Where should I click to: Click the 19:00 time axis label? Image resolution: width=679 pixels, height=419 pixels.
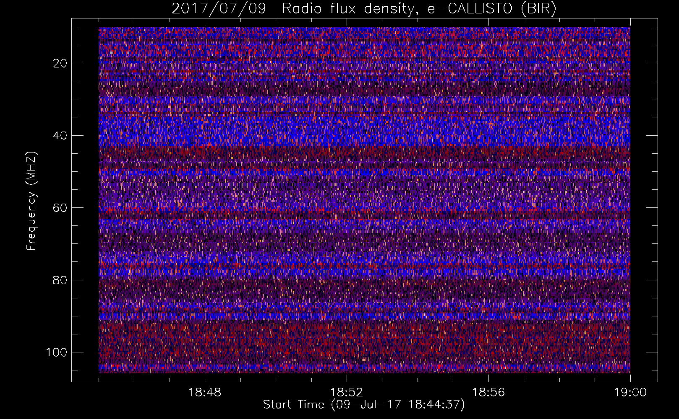(x=630, y=393)
